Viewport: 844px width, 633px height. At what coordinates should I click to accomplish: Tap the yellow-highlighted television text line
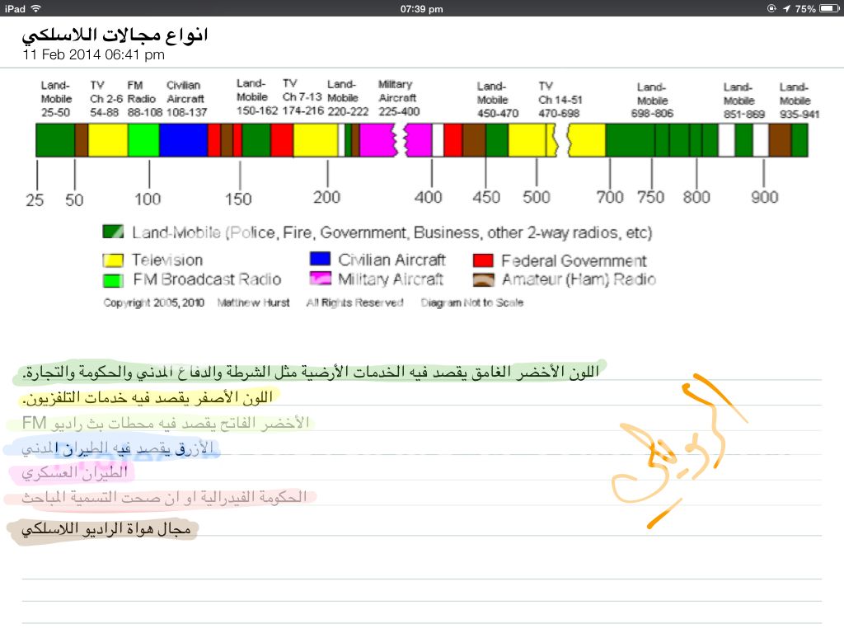pos(147,397)
